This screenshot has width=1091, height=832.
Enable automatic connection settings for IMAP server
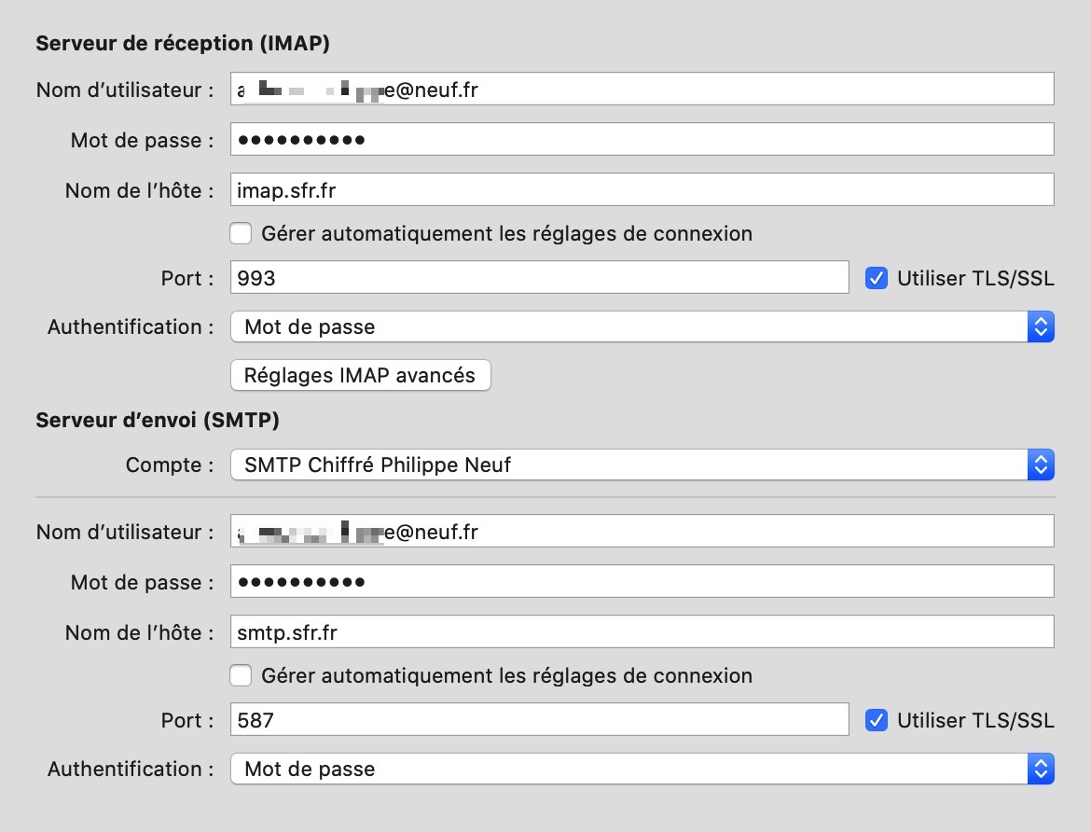[x=241, y=233]
